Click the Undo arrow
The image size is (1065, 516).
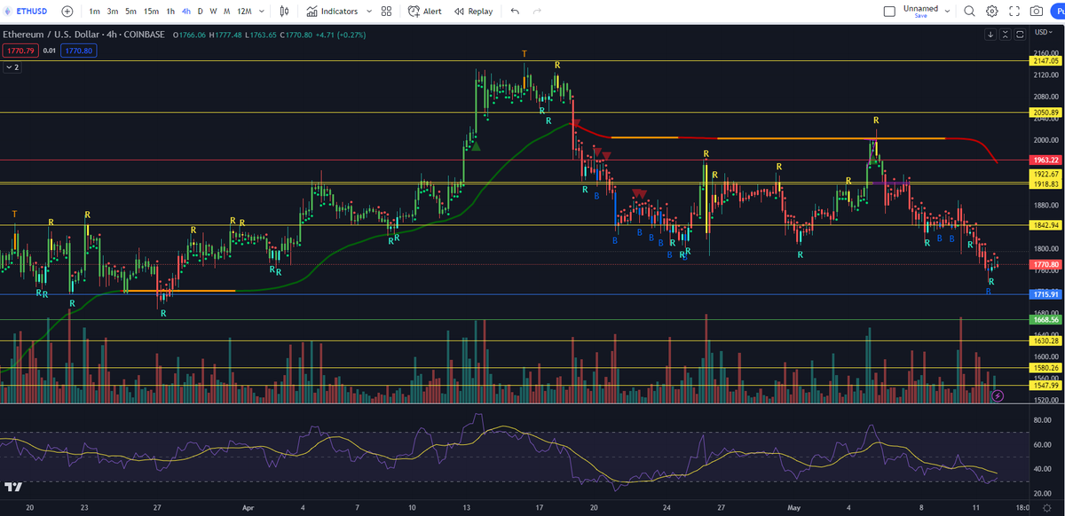pyautogui.click(x=515, y=12)
